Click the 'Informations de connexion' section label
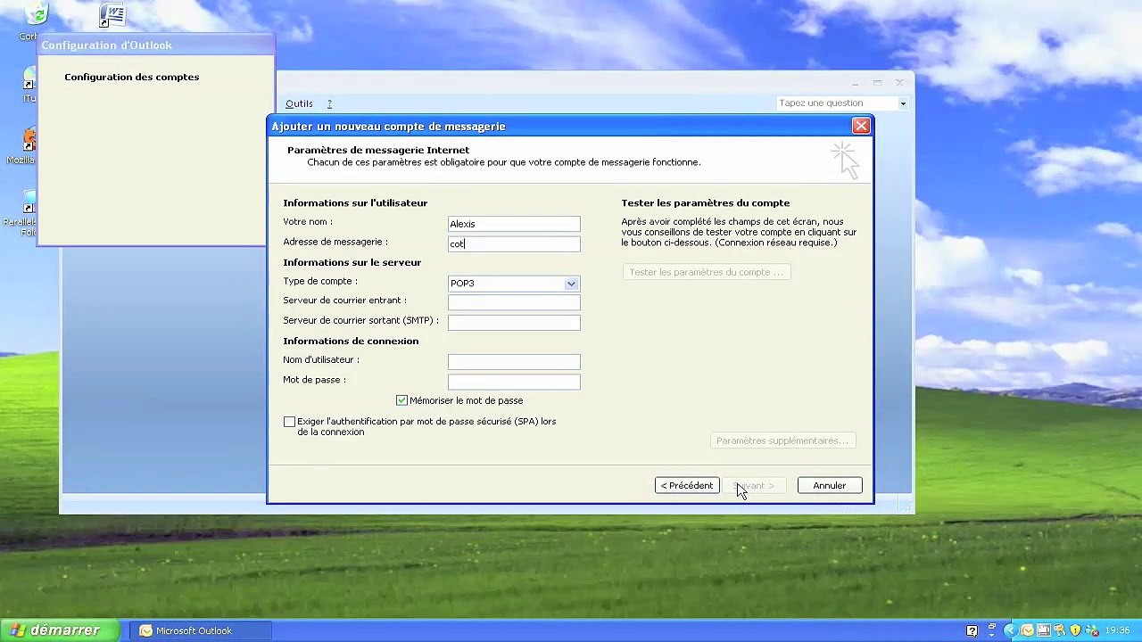This screenshot has height=642, width=1142. tap(351, 341)
